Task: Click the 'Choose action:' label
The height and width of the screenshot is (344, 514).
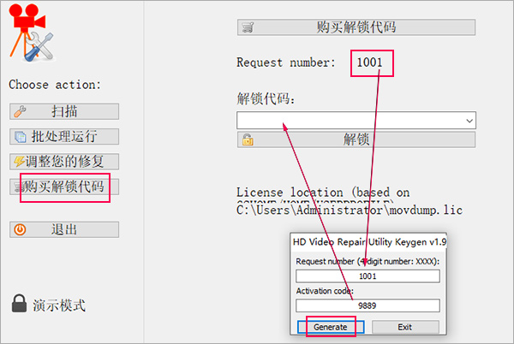Action: 55,85
